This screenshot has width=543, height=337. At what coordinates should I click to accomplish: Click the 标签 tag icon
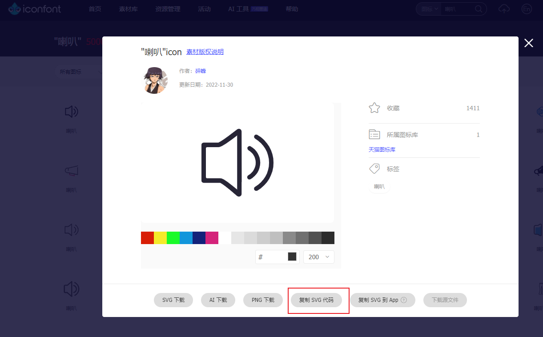[x=374, y=169]
